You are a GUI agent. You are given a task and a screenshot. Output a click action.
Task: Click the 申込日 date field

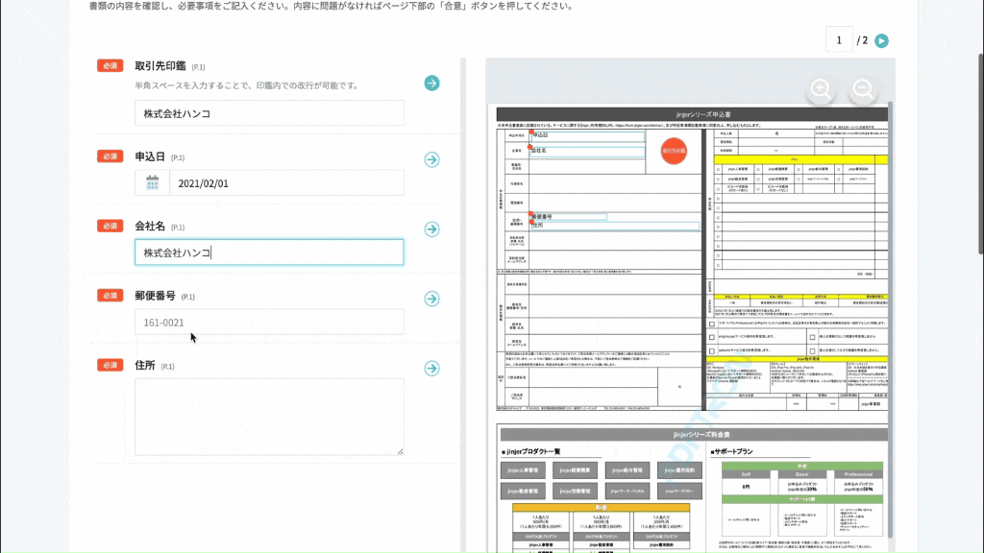click(x=285, y=183)
